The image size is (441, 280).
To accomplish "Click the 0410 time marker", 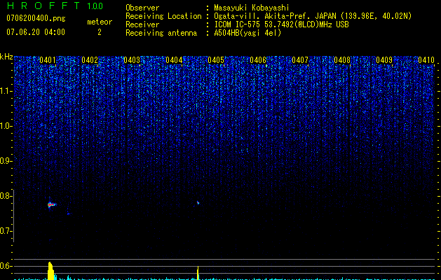I will (426, 60).
